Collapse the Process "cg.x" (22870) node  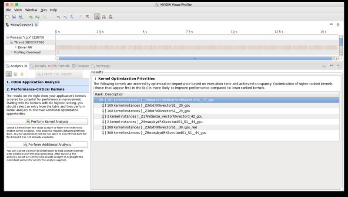click(x=8, y=37)
